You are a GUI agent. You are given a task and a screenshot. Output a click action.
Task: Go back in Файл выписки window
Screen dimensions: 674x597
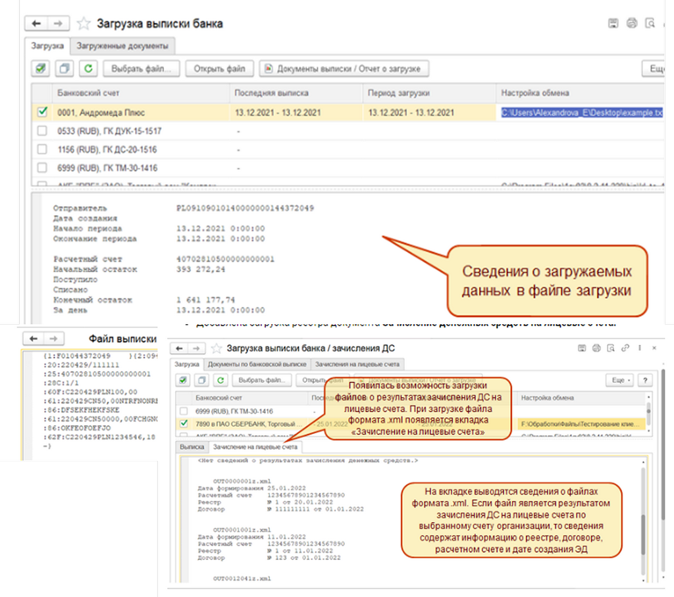click(33, 339)
